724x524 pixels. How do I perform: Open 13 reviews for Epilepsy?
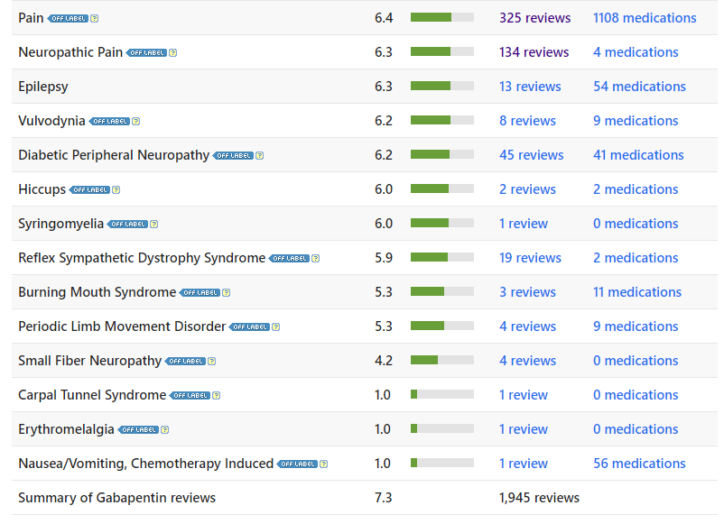pos(530,87)
